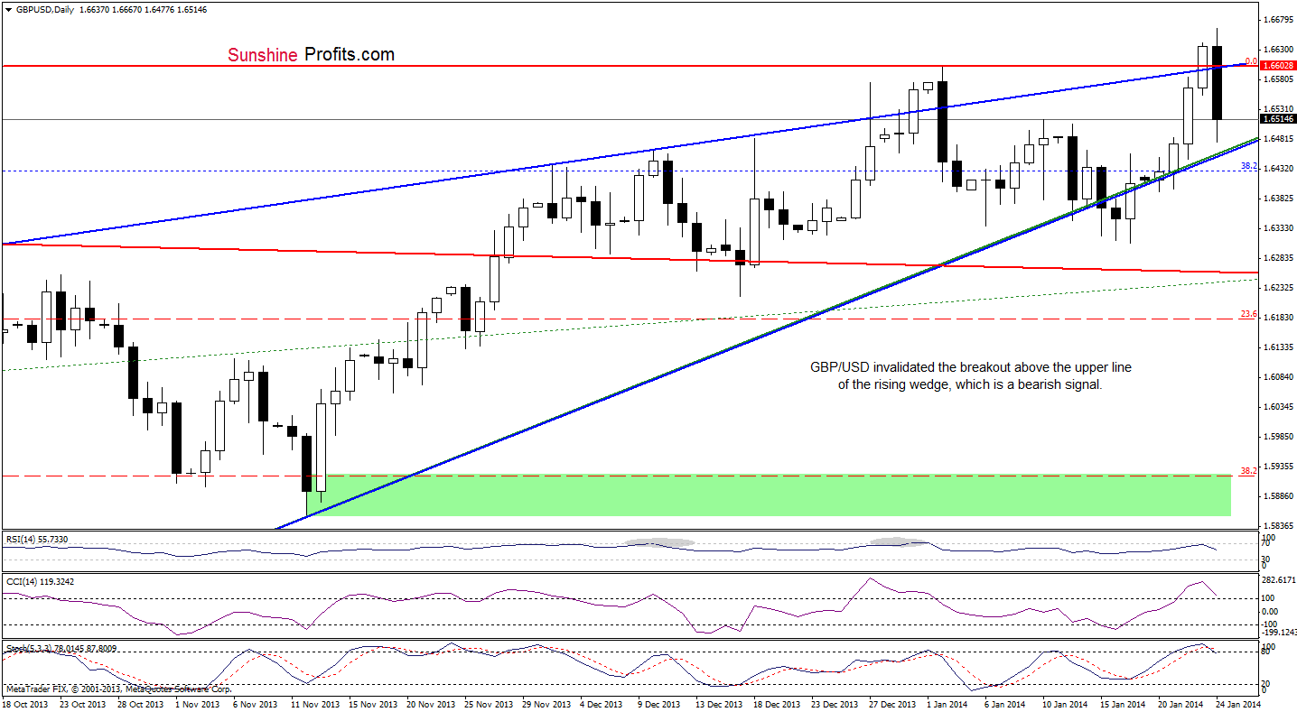
Task: Click the 1.62325 price scale label
Action: pyautogui.click(x=1277, y=287)
